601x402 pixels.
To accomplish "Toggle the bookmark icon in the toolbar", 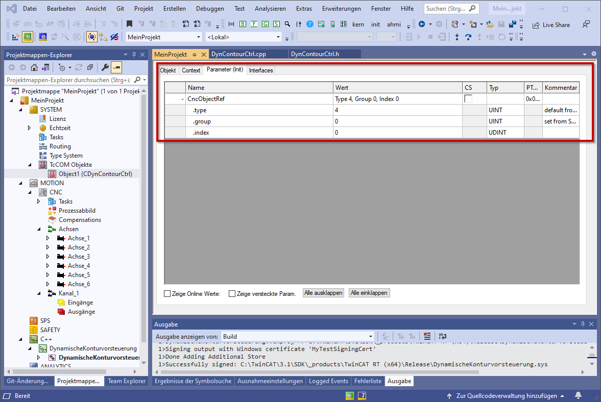I will [x=130, y=24].
